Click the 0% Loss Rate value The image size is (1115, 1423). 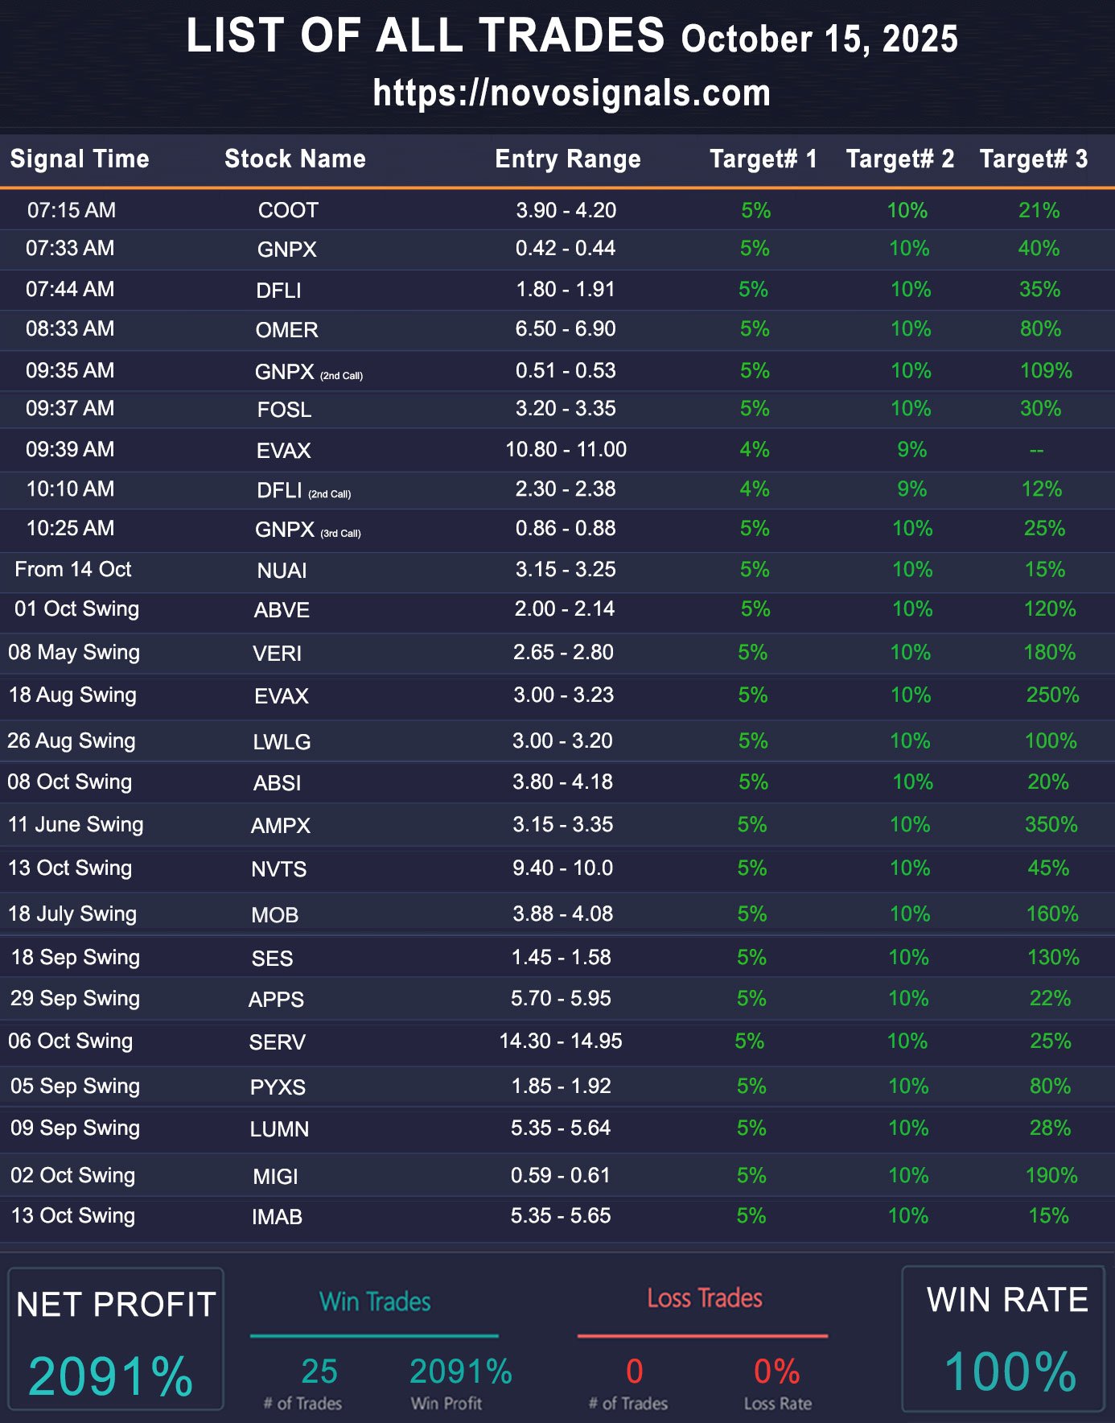coord(776,1371)
